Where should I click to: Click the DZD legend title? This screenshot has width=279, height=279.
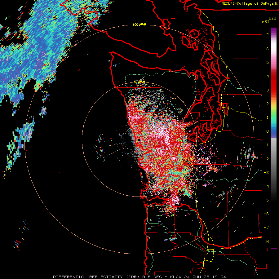point(272,19)
